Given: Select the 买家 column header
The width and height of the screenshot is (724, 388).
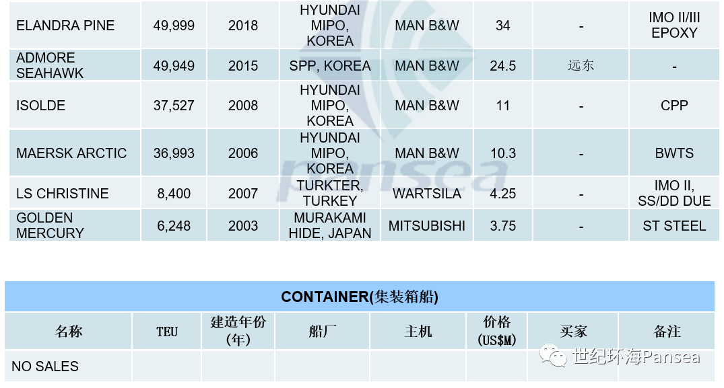Looking at the screenshot, I should [x=573, y=331].
